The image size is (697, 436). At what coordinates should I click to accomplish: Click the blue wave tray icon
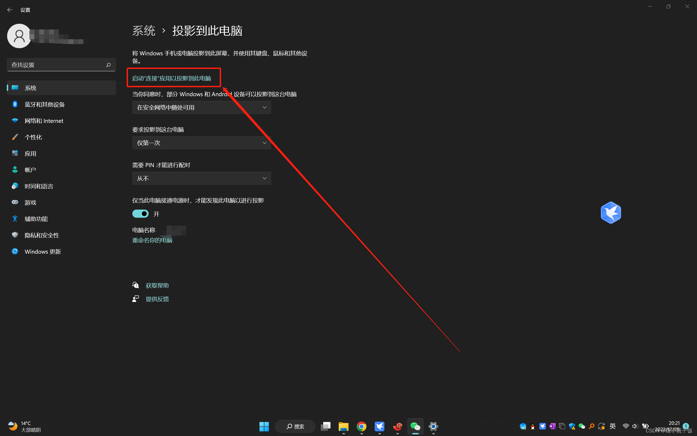click(523, 426)
